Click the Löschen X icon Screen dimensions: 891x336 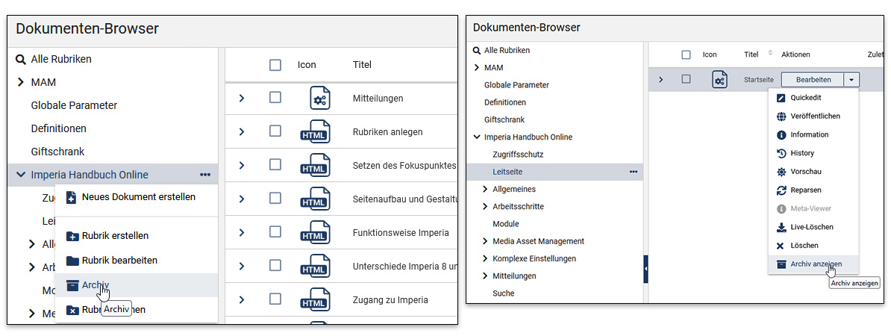tap(781, 246)
